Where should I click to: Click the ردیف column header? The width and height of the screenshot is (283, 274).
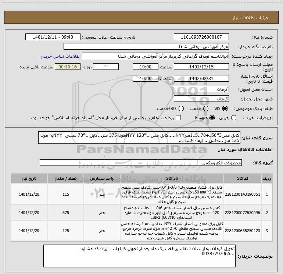coord(267,178)
